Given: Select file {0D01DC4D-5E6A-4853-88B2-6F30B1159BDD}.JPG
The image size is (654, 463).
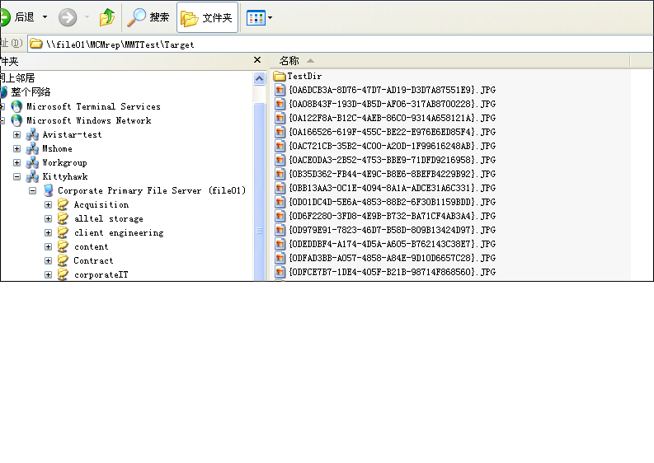Looking at the screenshot, I should pyautogui.click(x=392, y=202).
